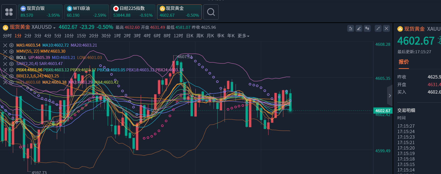Expand the XAUUSD symbol dropdown
441x174 pixels.
click(x=54, y=28)
